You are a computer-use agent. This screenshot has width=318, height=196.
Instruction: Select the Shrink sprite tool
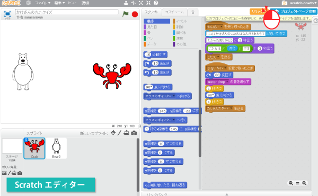(x=148, y=3)
